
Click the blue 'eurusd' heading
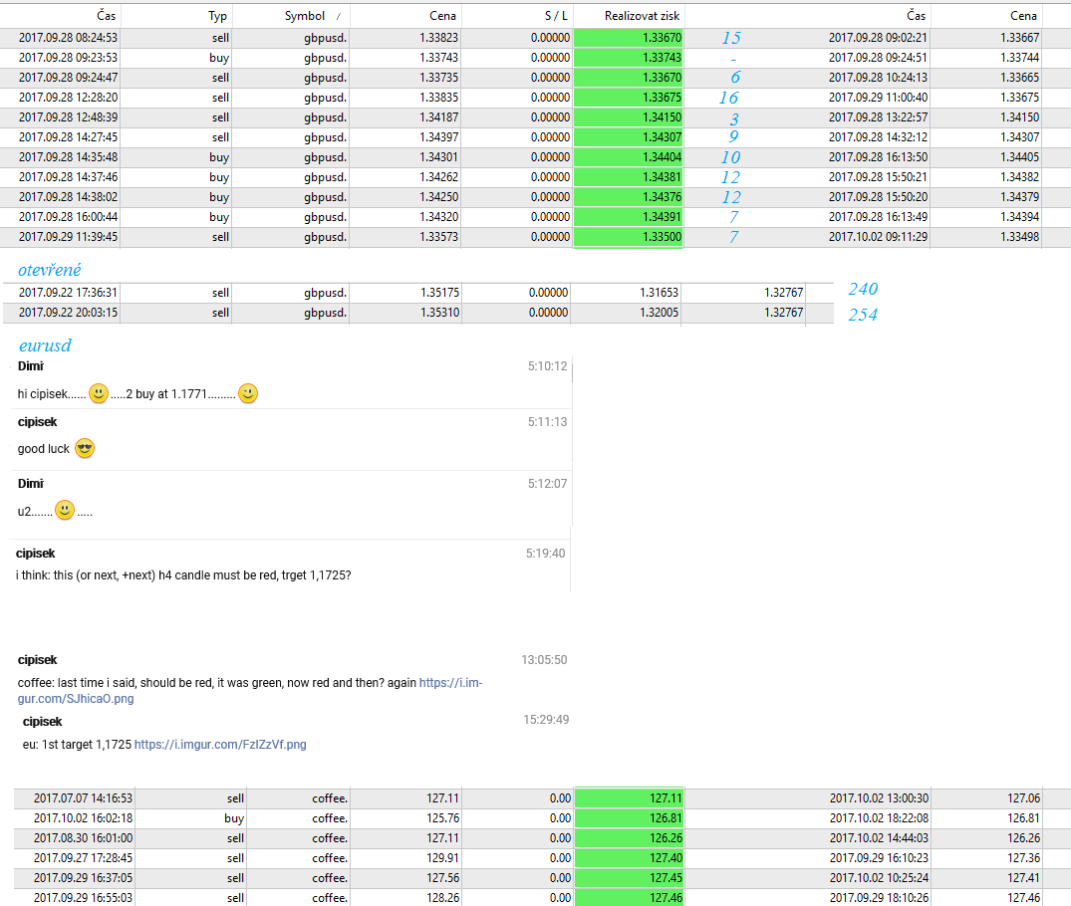point(45,346)
